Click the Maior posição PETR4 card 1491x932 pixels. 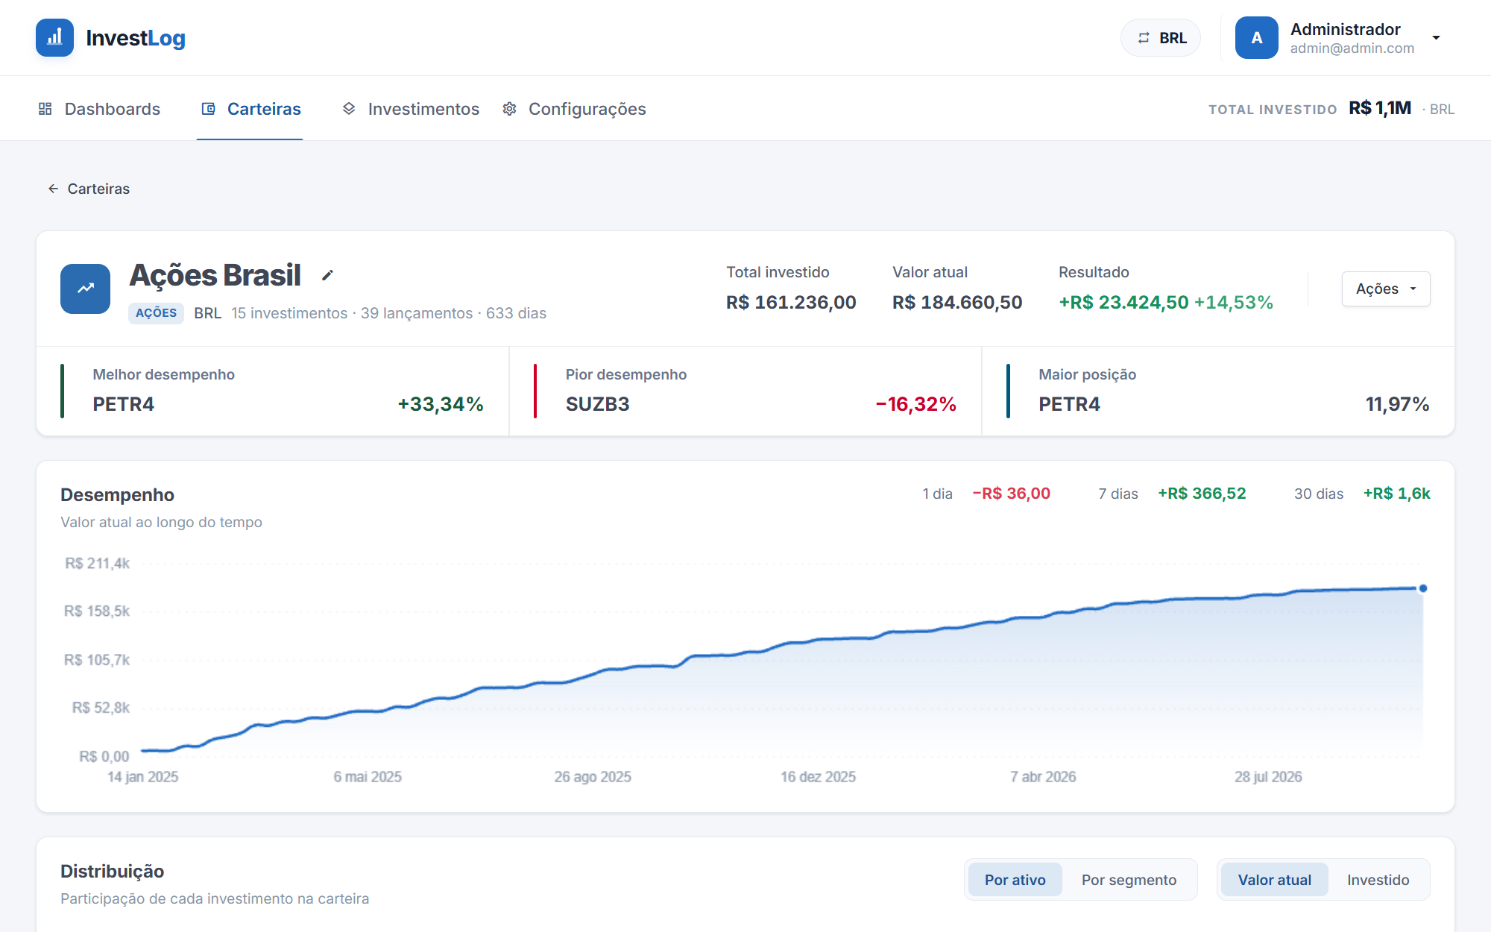tap(1218, 391)
